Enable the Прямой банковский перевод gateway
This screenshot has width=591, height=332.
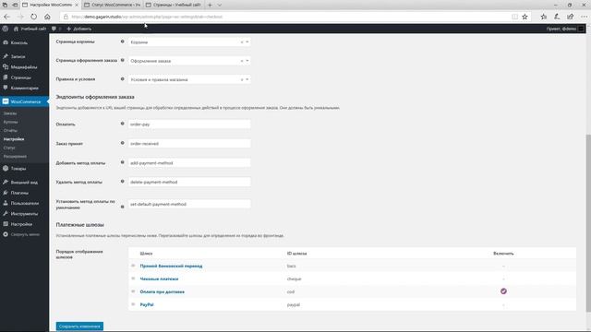coord(503,267)
